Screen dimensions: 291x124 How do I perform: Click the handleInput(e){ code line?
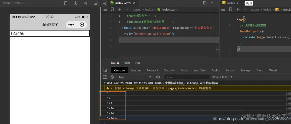click(x=252, y=31)
